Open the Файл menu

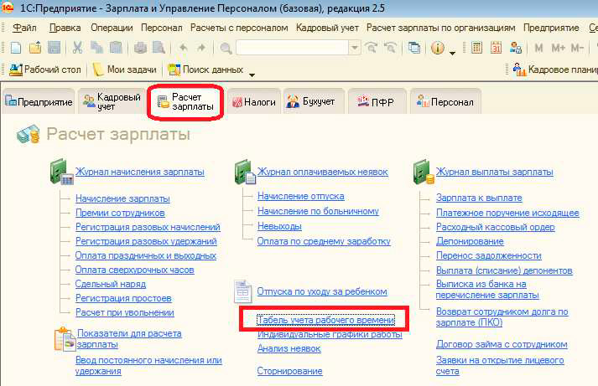(x=24, y=28)
